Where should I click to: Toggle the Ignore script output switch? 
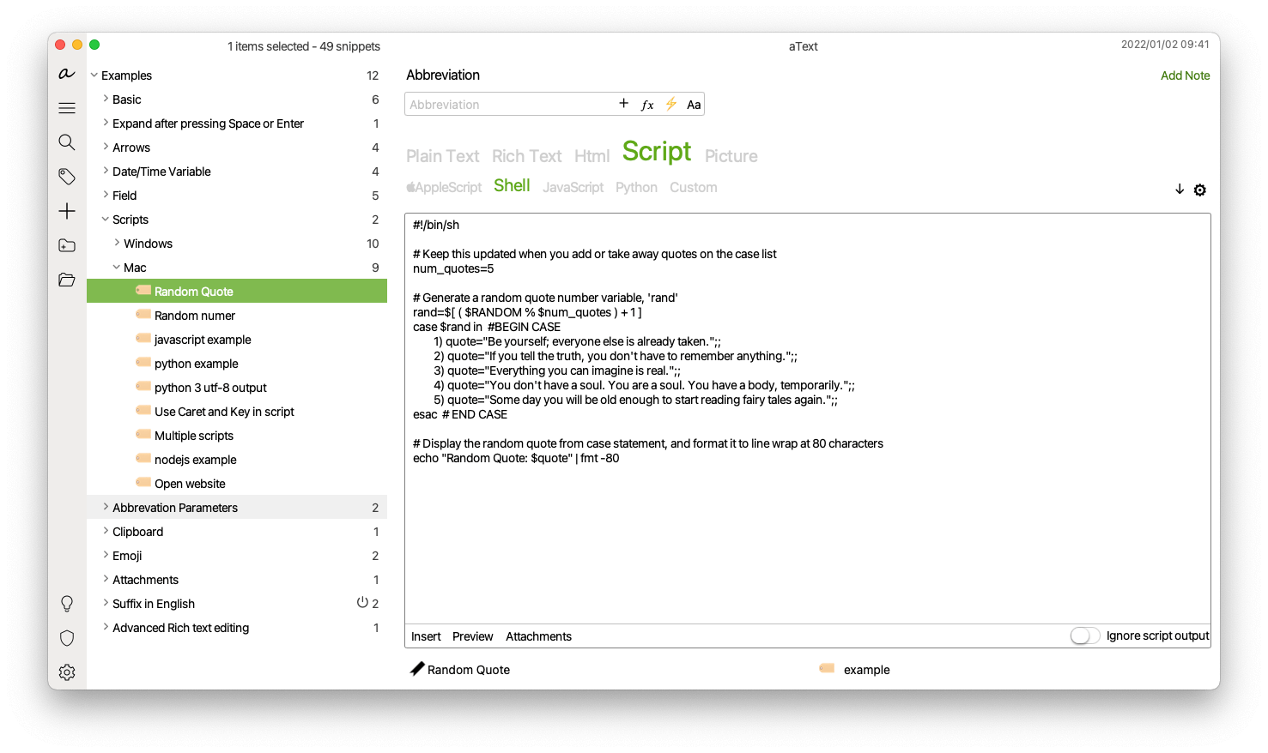(x=1084, y=636)
